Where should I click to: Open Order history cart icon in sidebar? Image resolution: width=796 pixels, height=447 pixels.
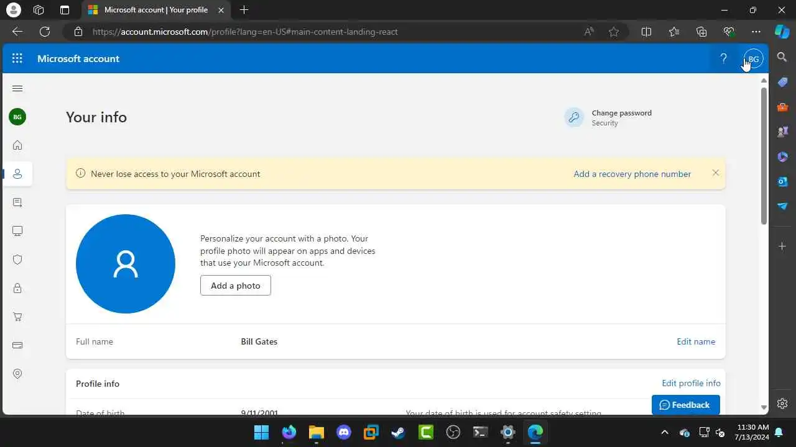pyautogui.click(x=17, y=317)
